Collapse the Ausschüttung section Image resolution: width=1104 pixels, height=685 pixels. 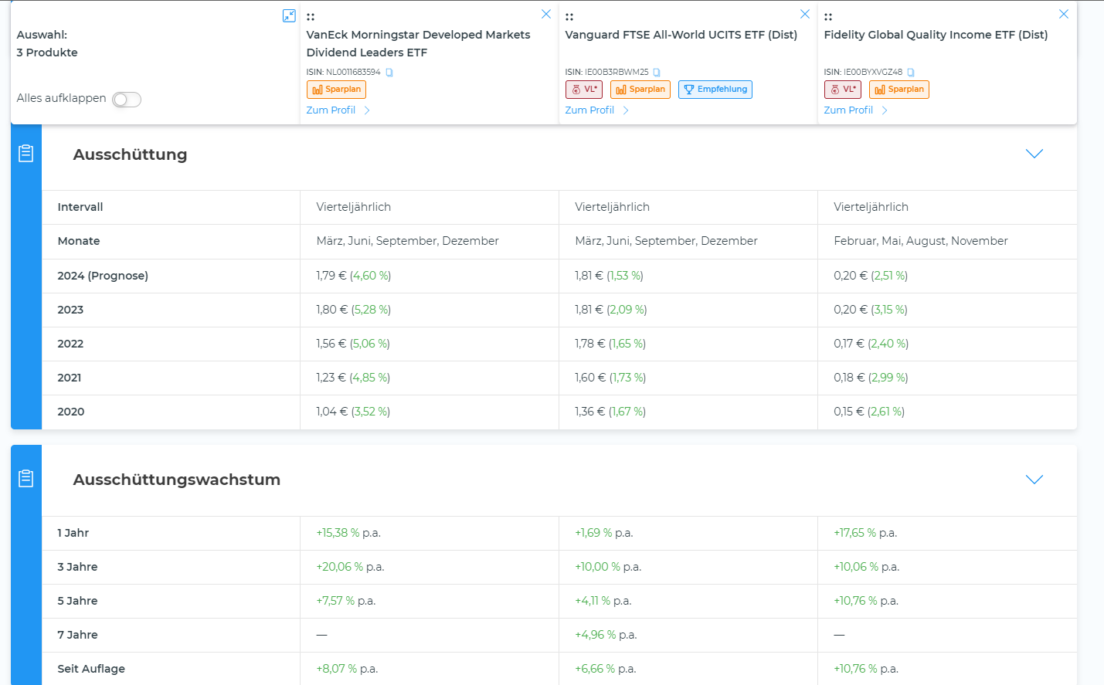(1034, 154)
